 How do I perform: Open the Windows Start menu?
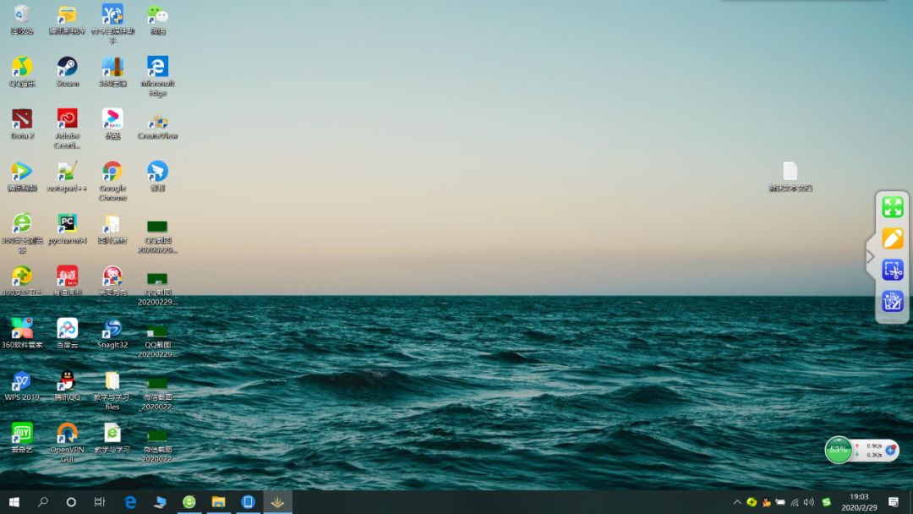(14, 502)
